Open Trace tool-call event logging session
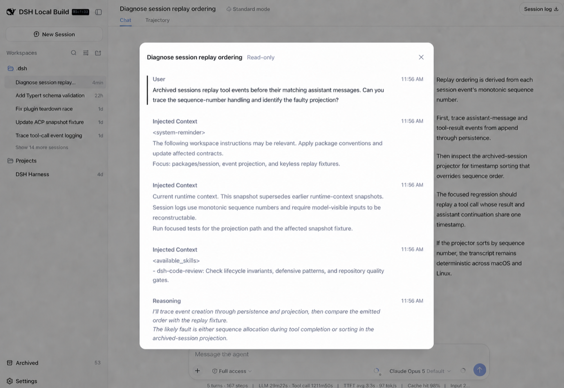This screenshot has width=564, height=388. (55, 135)
